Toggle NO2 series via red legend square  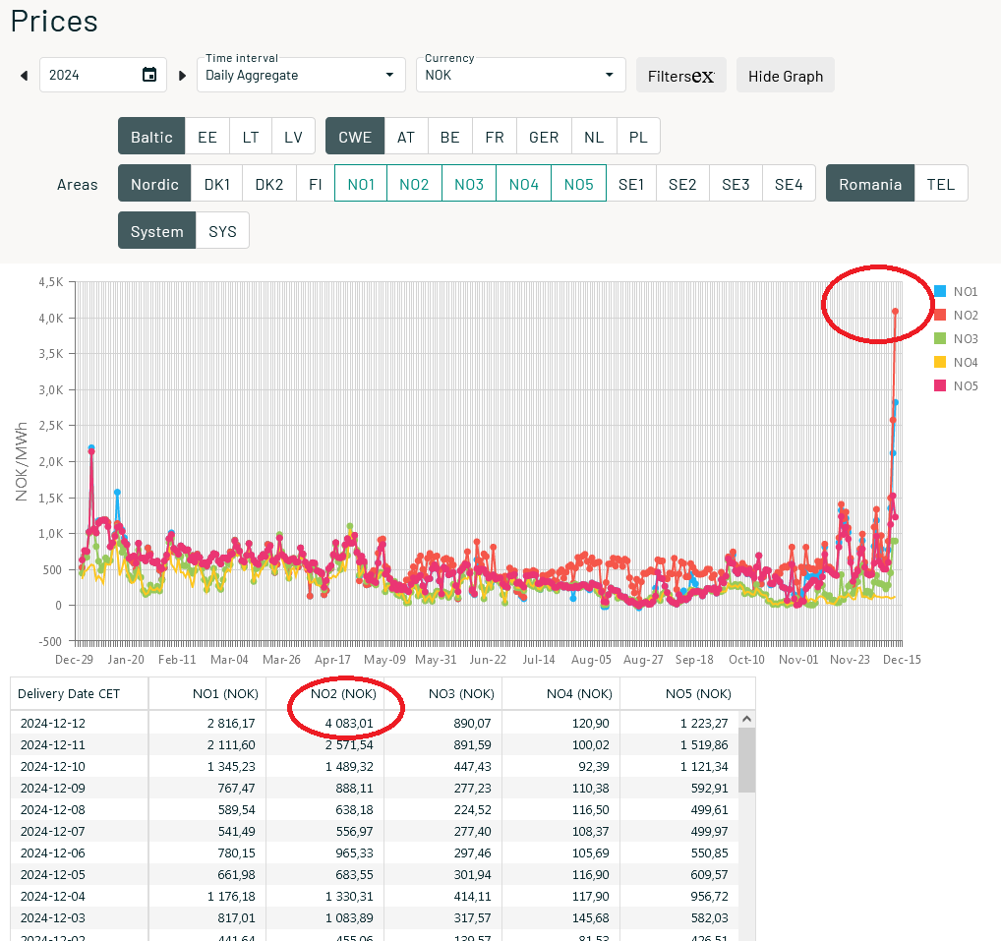click(940, 315)
